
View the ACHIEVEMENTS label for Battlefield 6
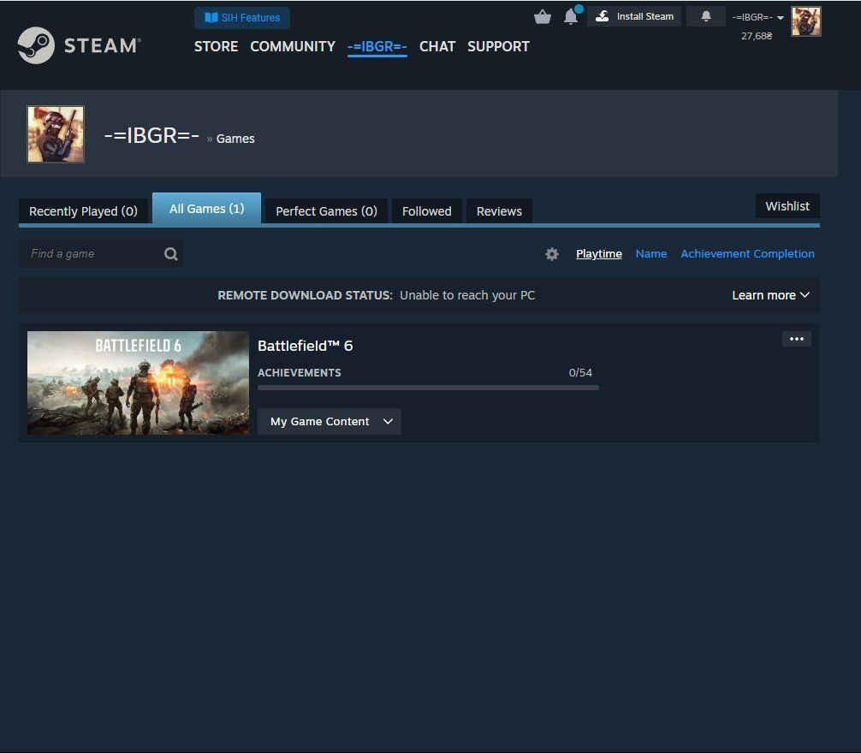click(x=300, y=373)
